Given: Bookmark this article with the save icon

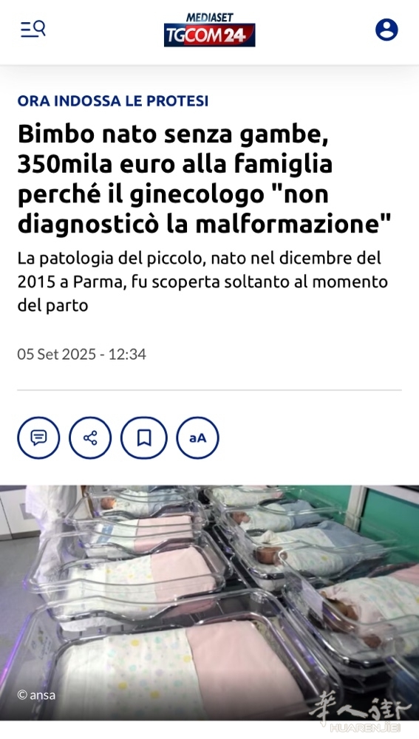Looking at the screenshot, I should [144, 437].
